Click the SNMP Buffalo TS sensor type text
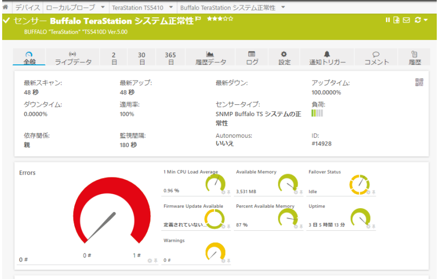Image resolution: width=440 pixels, height=279 pixels. click(258, 118)
